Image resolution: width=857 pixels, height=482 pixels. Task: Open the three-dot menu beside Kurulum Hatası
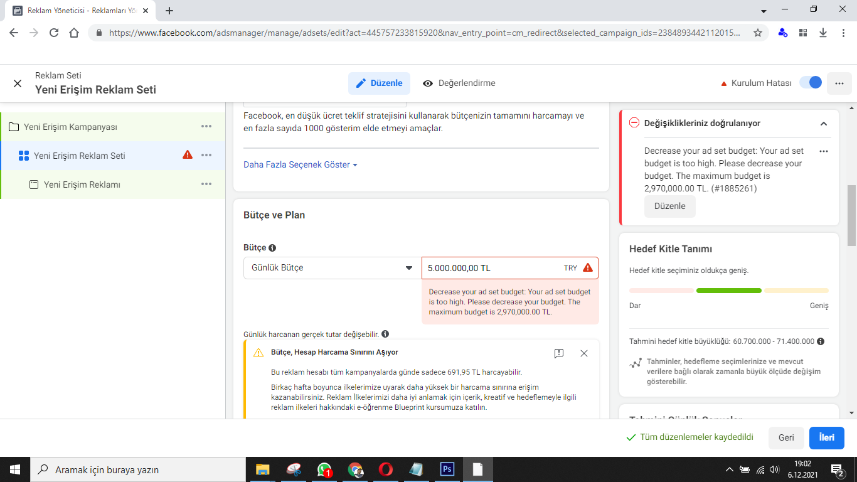click(x=839, y=83)
